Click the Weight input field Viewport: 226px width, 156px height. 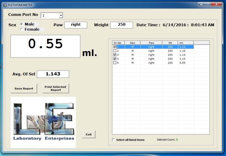point(121,25)
